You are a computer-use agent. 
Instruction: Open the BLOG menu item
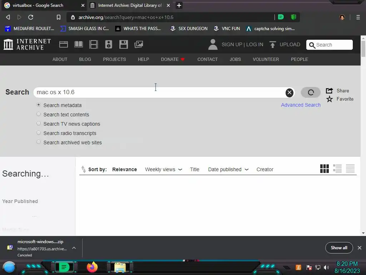point(85,59)
